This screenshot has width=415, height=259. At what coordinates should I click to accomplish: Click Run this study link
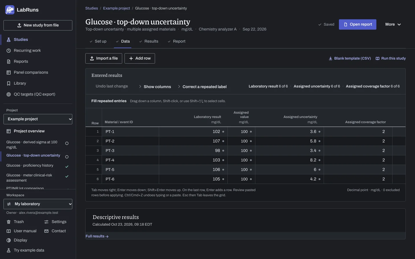point(391,58)
